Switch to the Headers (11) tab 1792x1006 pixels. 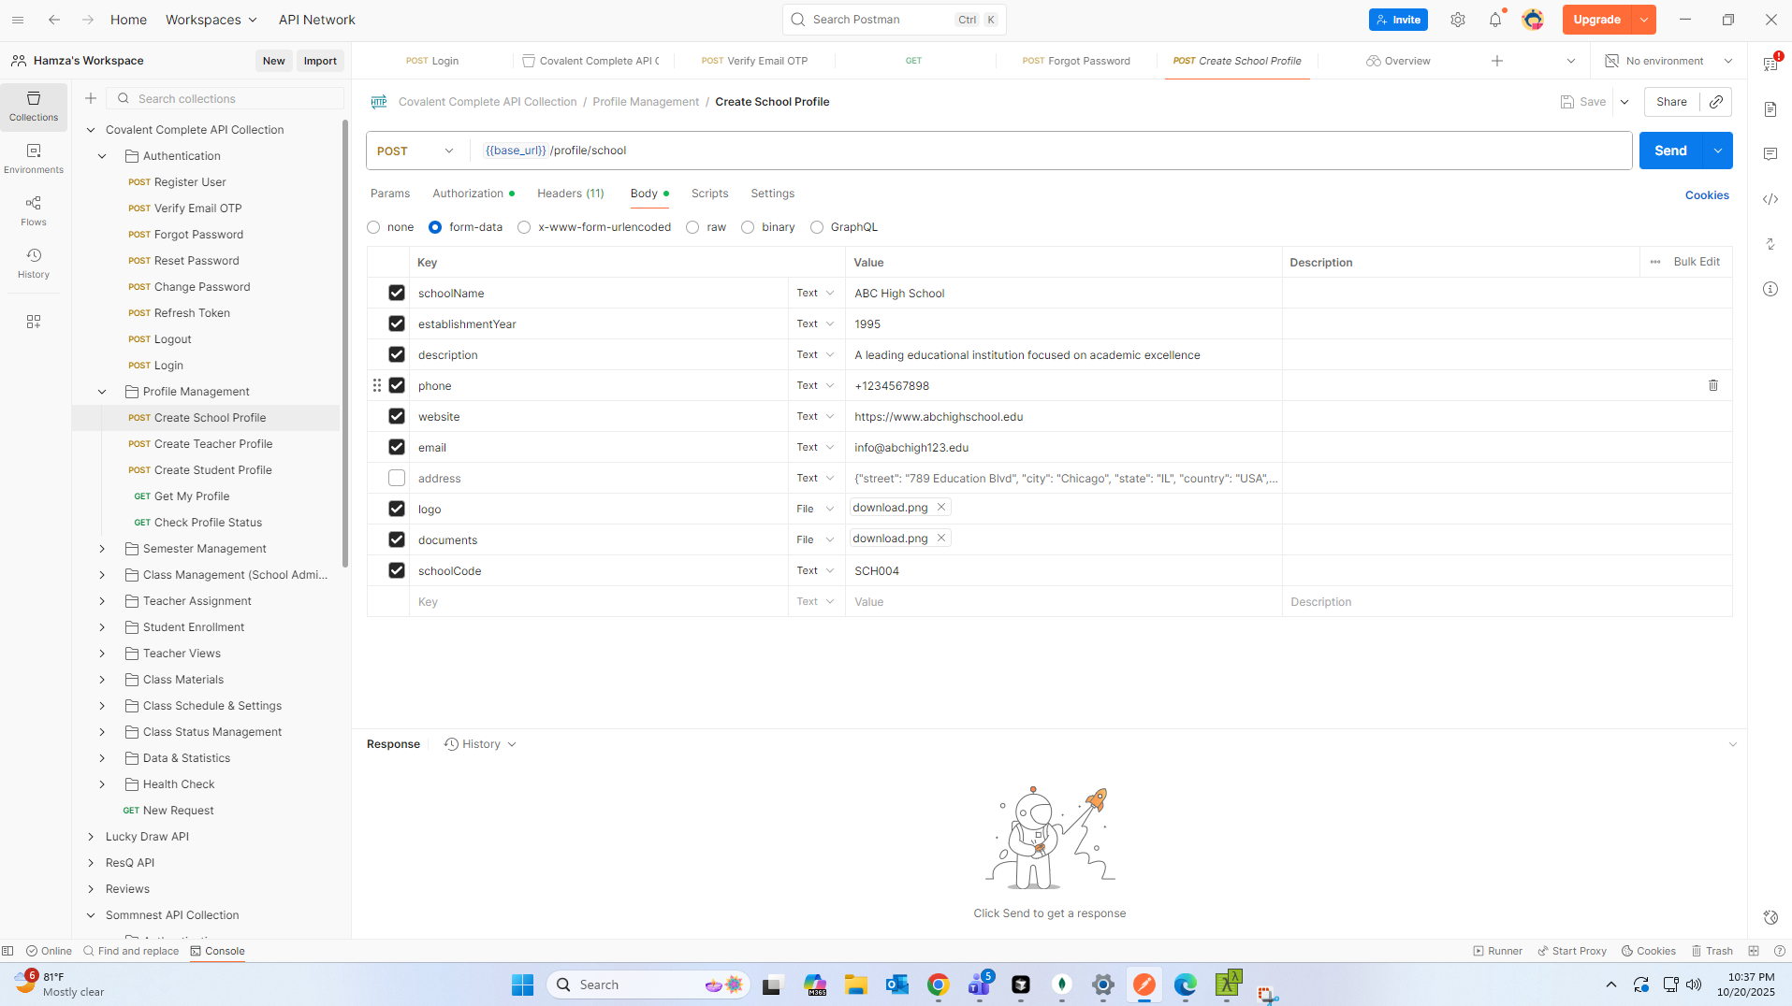click(571, 194)
